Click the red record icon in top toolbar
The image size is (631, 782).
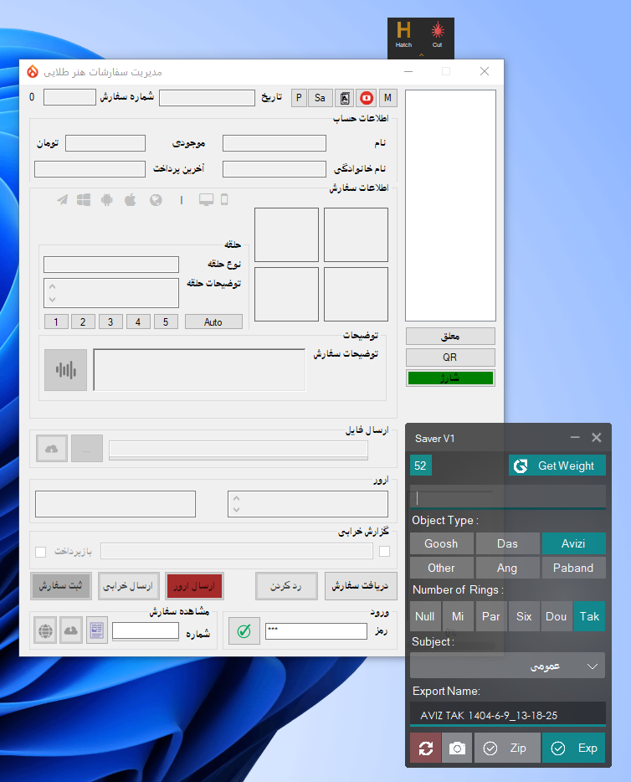[367, 98]
